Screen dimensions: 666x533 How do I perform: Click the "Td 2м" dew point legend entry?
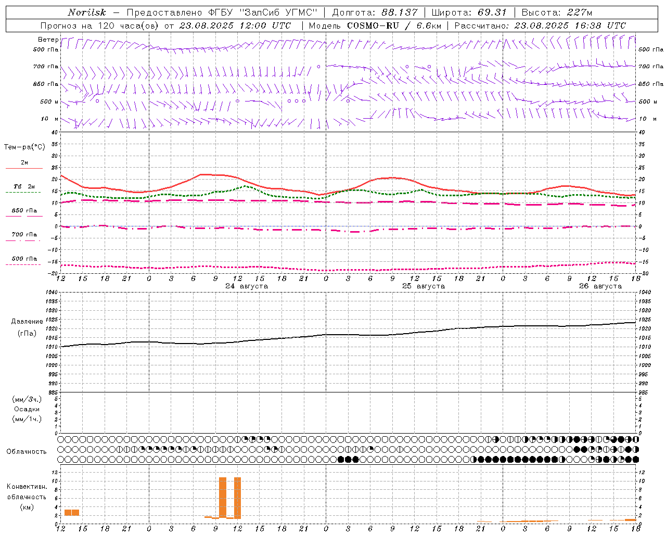point(24,186)
